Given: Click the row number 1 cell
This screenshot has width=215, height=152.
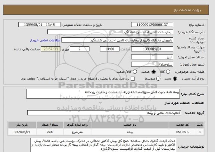Looking at the screenshot, I should [200, 132].
